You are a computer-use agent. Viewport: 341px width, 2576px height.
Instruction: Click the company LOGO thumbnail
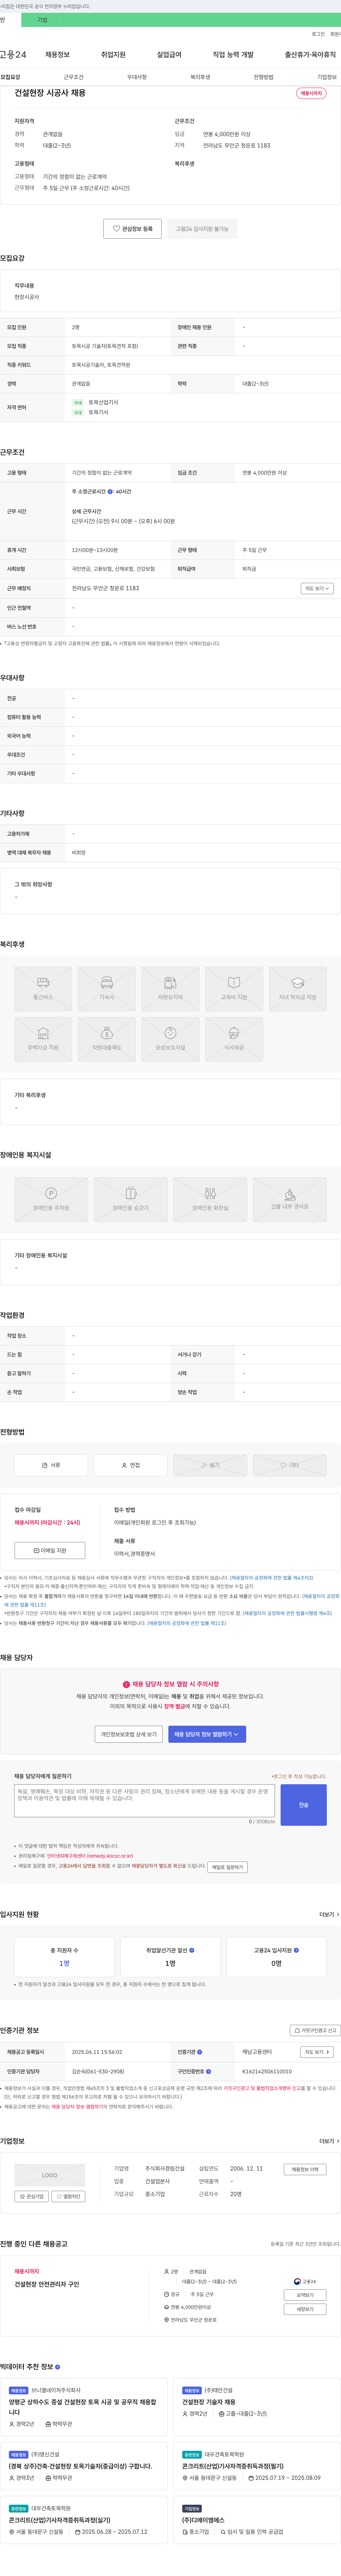coord(50,2175)
